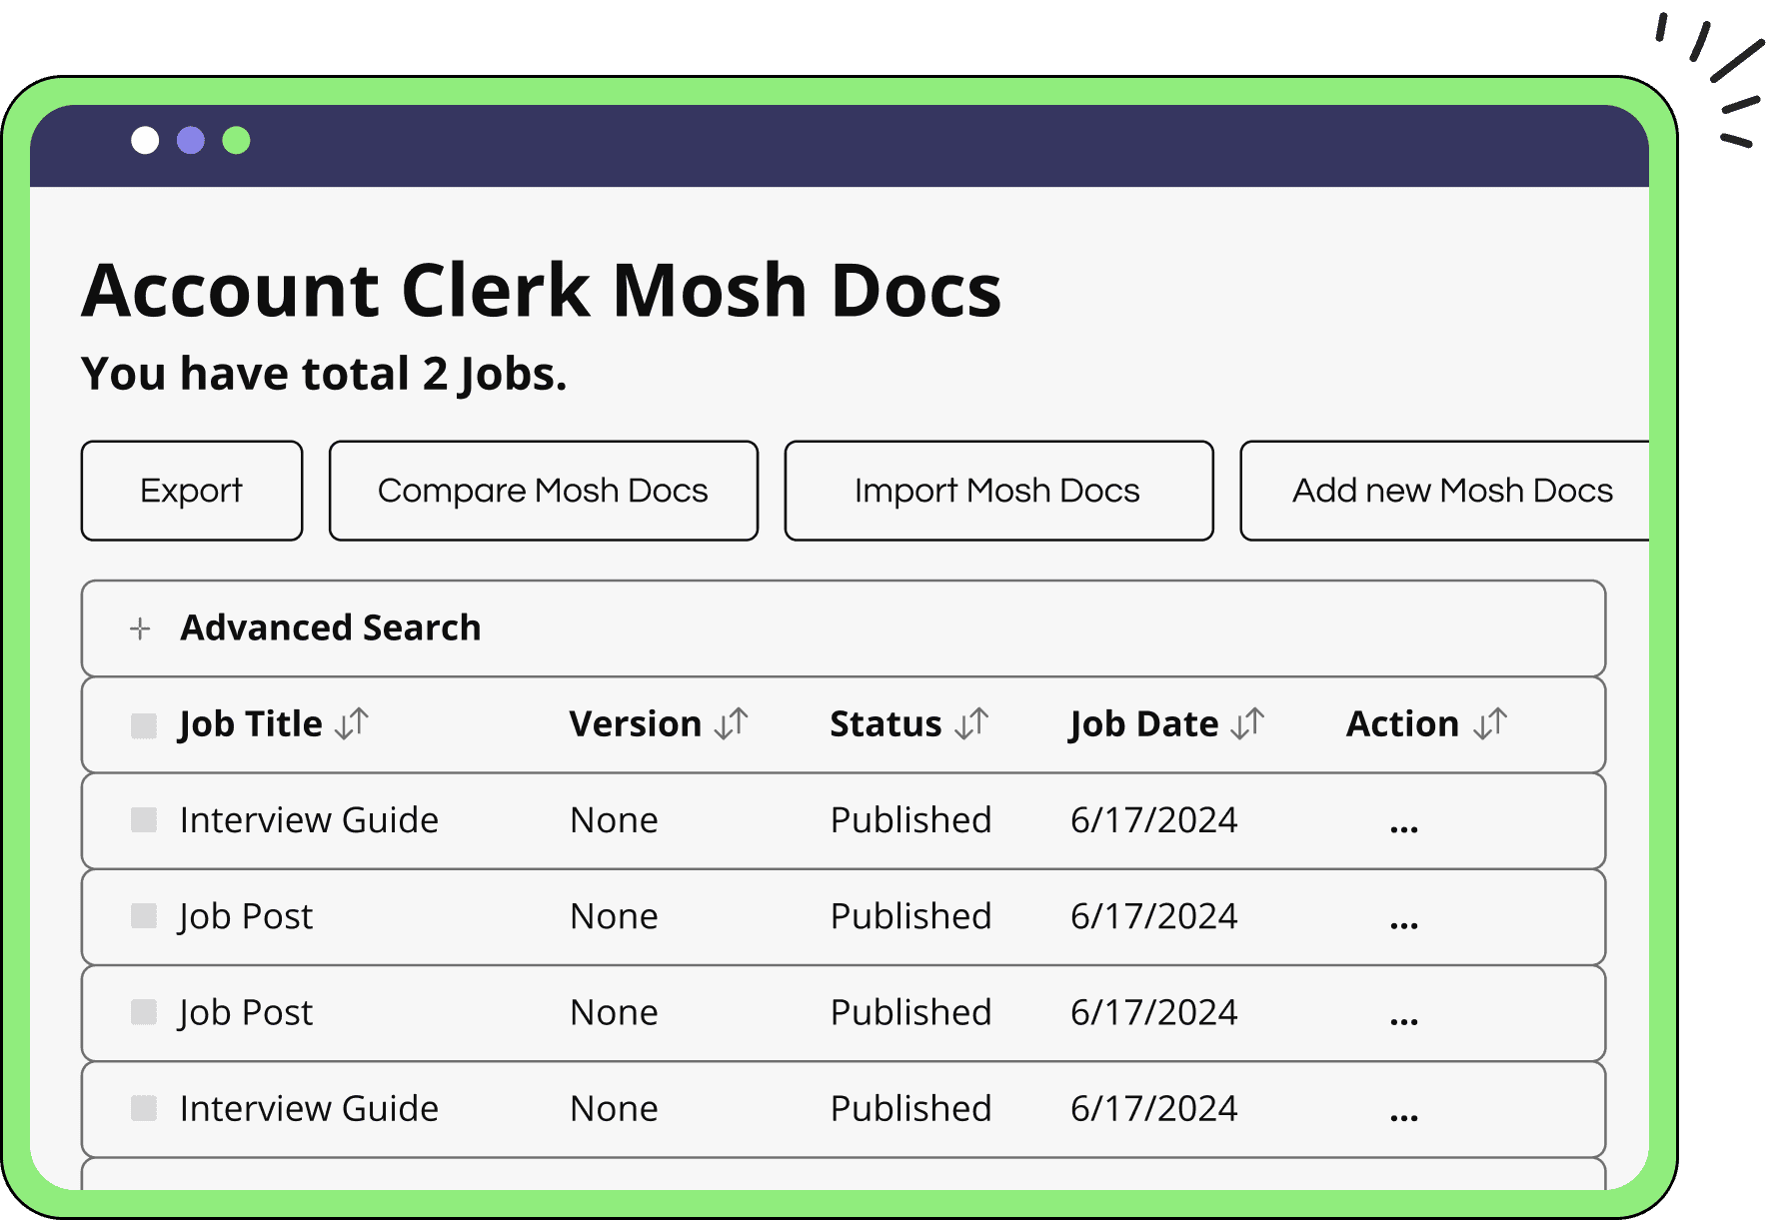Viewport: 1791px width, 1220px height.
Task: Open Compare Mosh Docs
Action: 543,491
